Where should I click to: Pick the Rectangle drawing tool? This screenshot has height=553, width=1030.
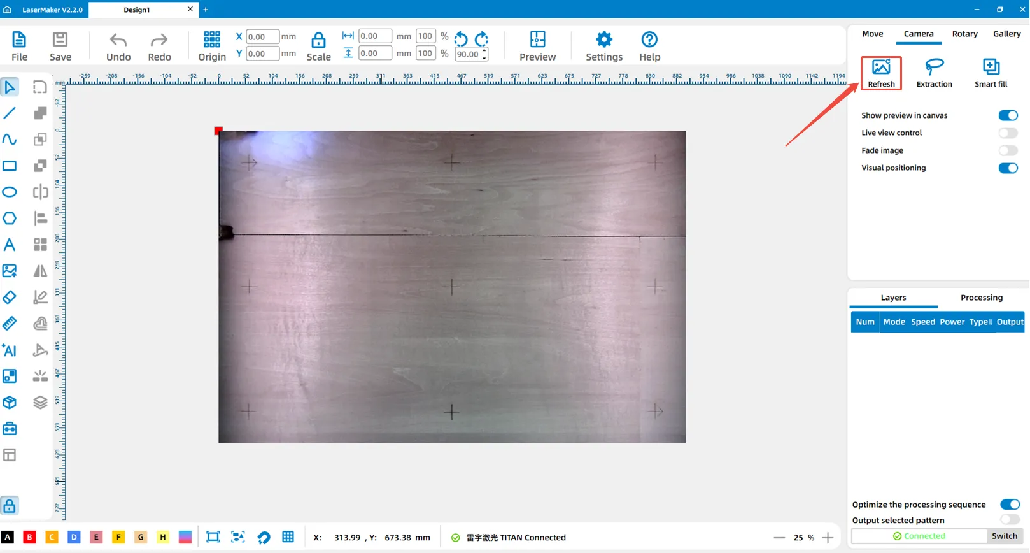pyautogui.click(x=10, y=166)
